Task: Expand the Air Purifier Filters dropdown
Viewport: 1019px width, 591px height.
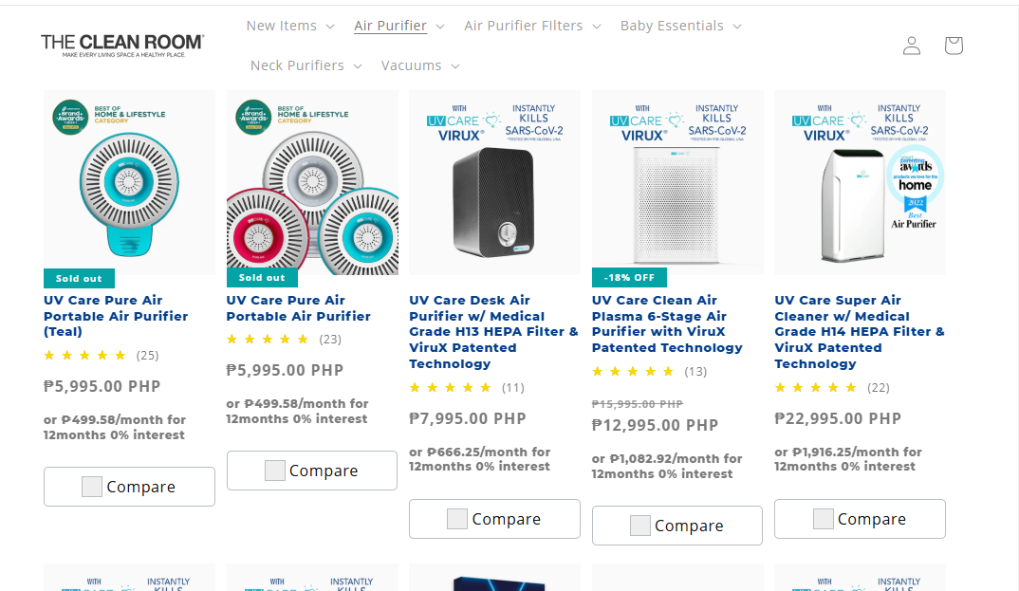Action: [532, 26]
